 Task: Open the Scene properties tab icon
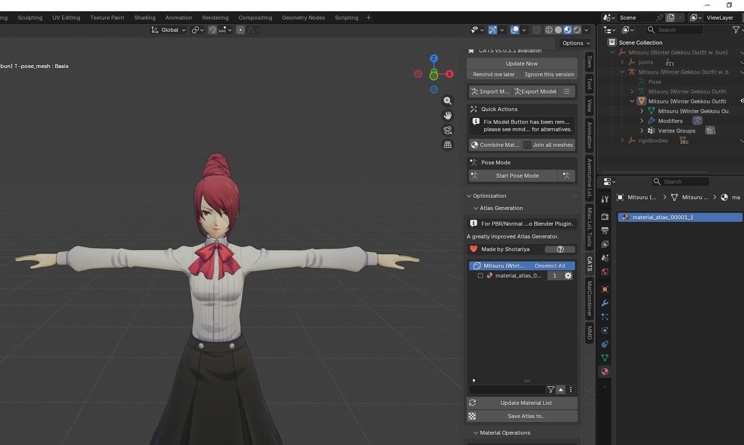pos(605,258)
